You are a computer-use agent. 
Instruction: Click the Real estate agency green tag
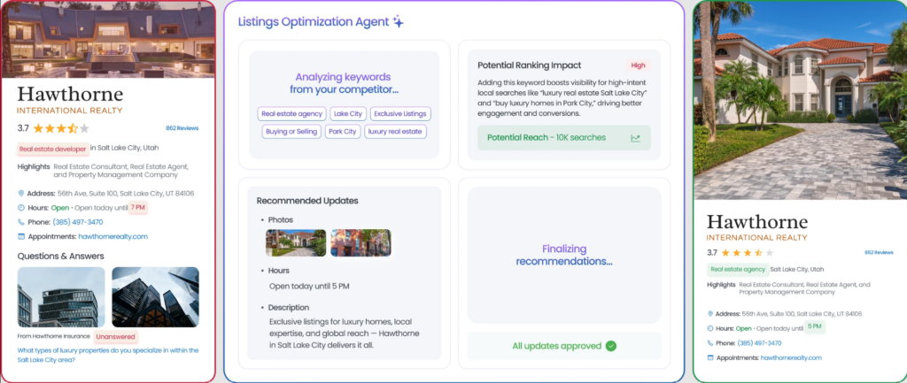(738, 269)
